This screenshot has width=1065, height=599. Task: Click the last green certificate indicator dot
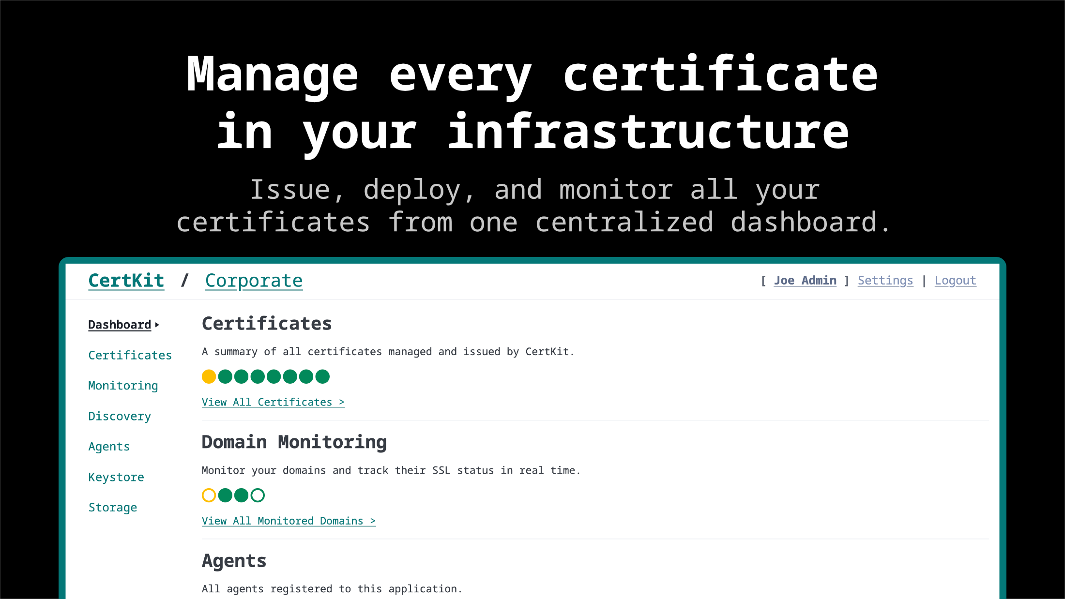coord(323,376)
